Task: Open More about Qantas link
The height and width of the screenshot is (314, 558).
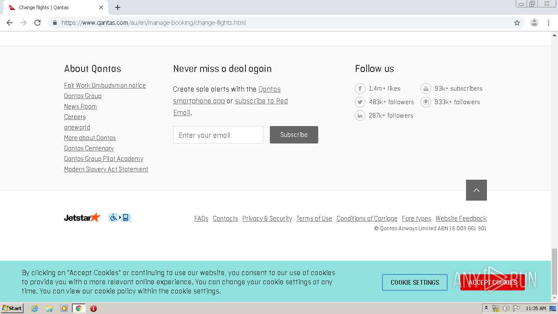Action: [x=90, y=138]
